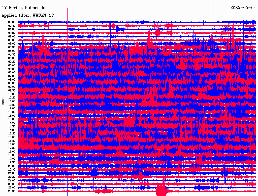This screenshot has height=196, width=258.
Task: Select the 22:30 time row label
Action: (x=12, y=184)
